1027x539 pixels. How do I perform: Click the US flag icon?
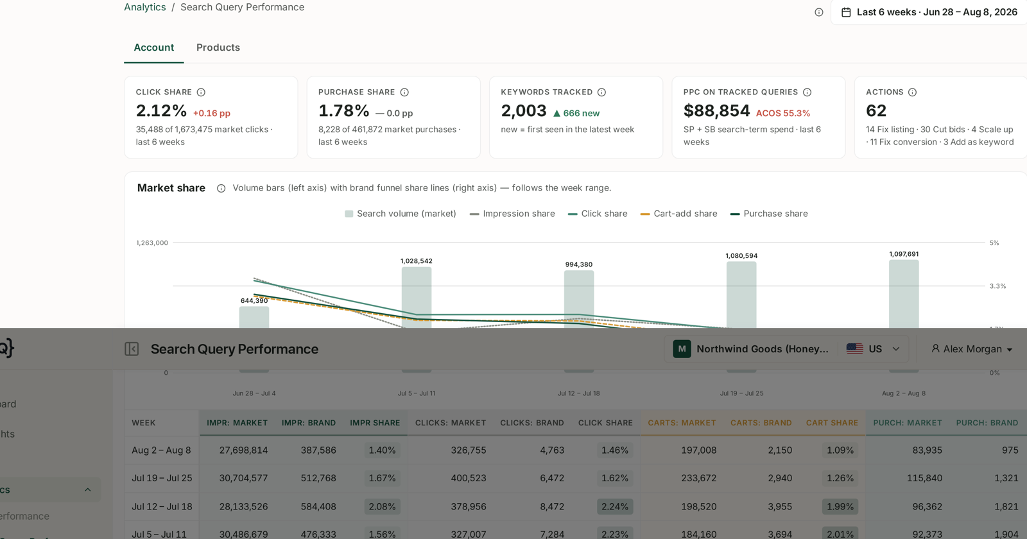(x=854, y=349)
